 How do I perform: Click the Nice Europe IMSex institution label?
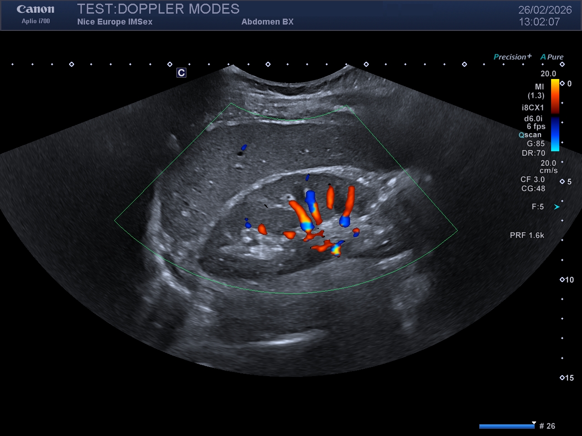(x=115, y=22)
